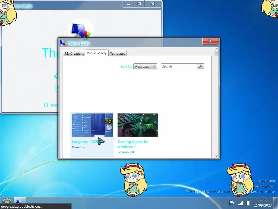Viewport: 278px width, 209px height.
Task: Click the battery tray icon
Action: click(x=248, y=202)
